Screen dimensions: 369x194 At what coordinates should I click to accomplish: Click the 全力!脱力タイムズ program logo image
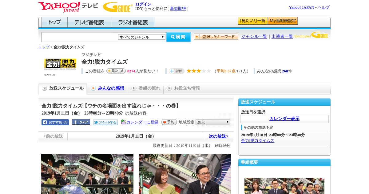pyautogui.click(x=60, y=64)
